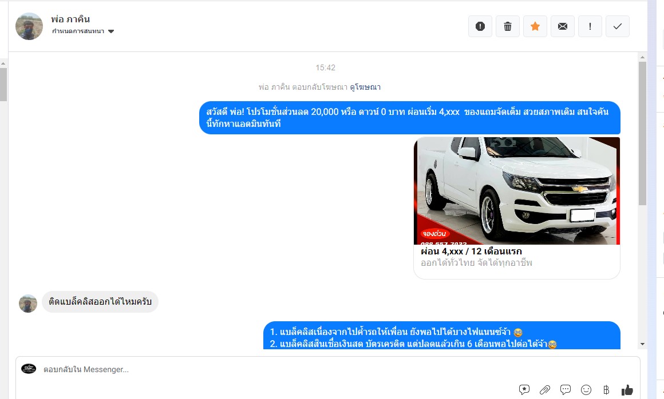The width and height of the screenshot is (664, 399).
Task: Click the ติดแบล็คลิสออกได้ไหมครับ message bubble
Action: pos(100,302)
